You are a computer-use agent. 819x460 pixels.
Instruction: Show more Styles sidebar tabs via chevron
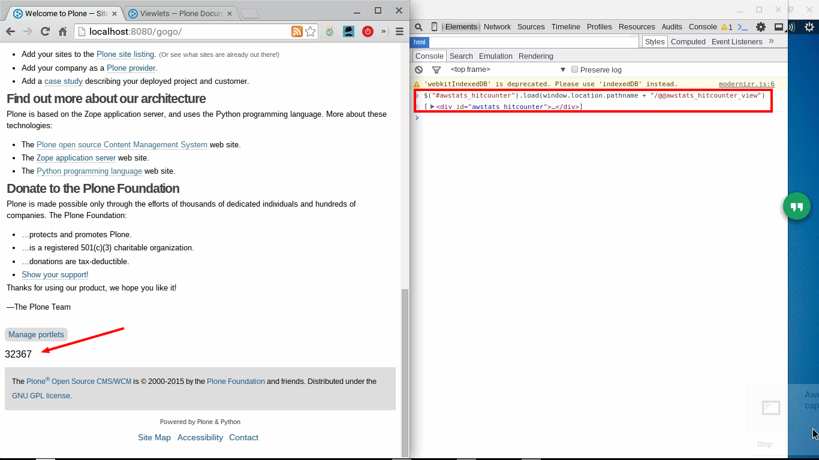click(771, 41)
